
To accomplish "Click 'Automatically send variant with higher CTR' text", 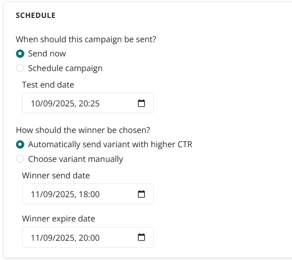I will tap(110, 144).
